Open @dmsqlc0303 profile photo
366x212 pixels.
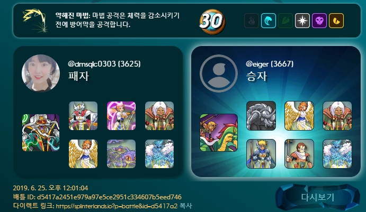[x=41, y=73]
